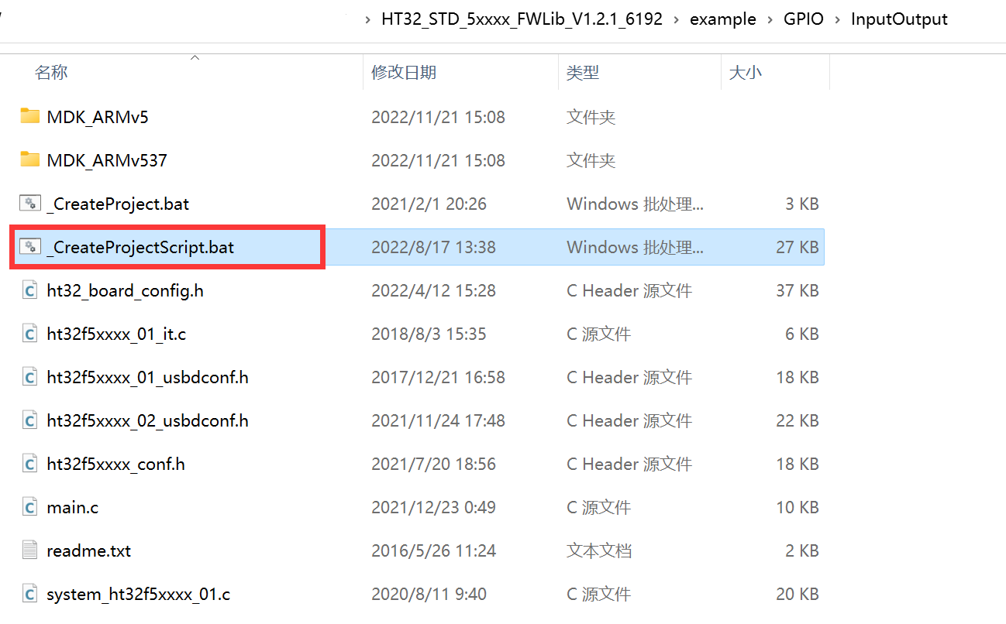Expand the chevron before the InputOutput breadcrumb
The height and width of the screenshot is (624, 1006).
coord(837,20)
